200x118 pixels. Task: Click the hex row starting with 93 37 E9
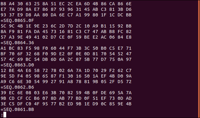(x=66, y=15)
